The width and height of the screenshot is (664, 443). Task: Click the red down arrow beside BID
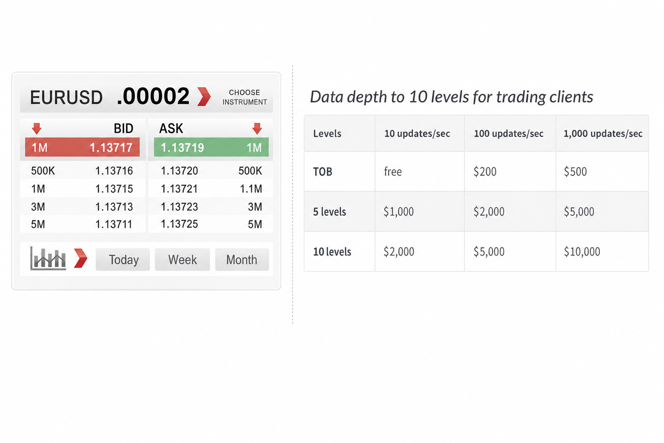[37, 128]
